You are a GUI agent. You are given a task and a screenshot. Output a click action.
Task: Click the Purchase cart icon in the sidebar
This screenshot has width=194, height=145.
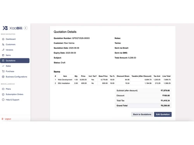pos(3,71)
